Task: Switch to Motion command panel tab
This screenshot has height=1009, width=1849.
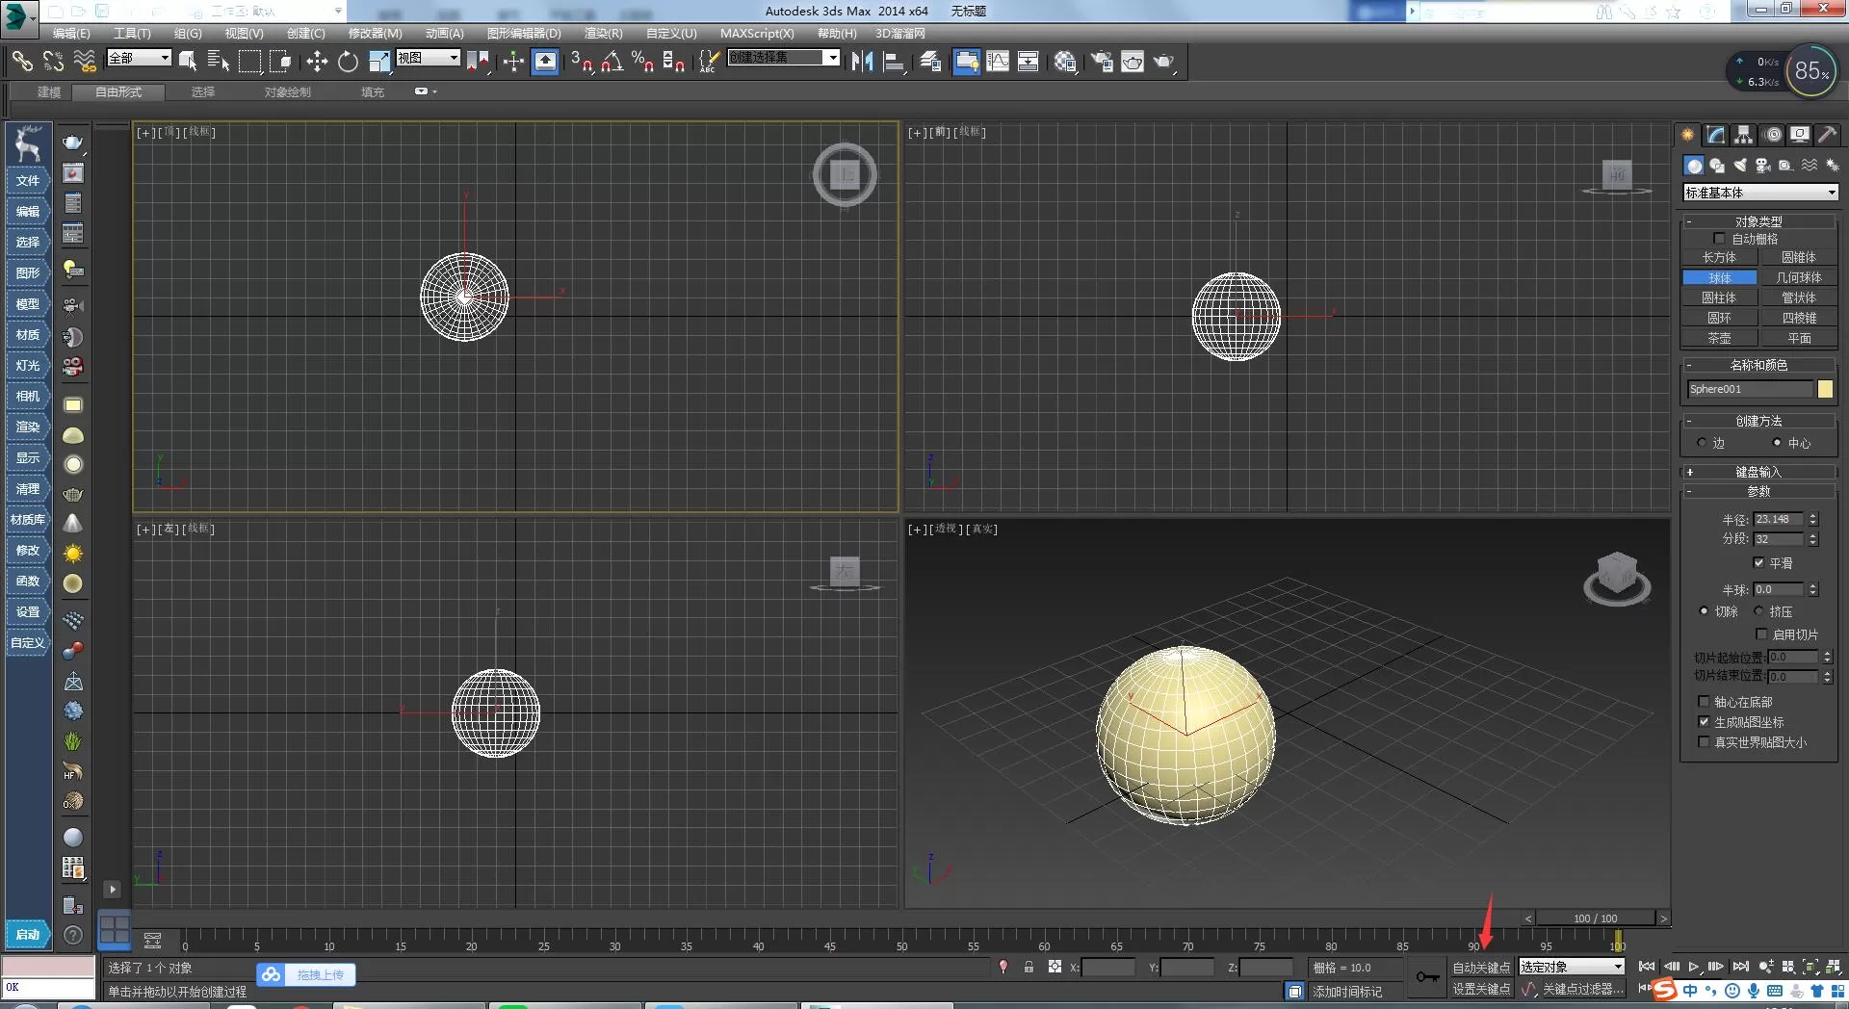Action: [1773, 135]
